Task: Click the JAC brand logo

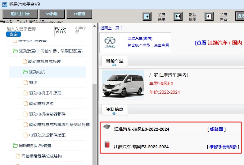Action: coord(110,43)
